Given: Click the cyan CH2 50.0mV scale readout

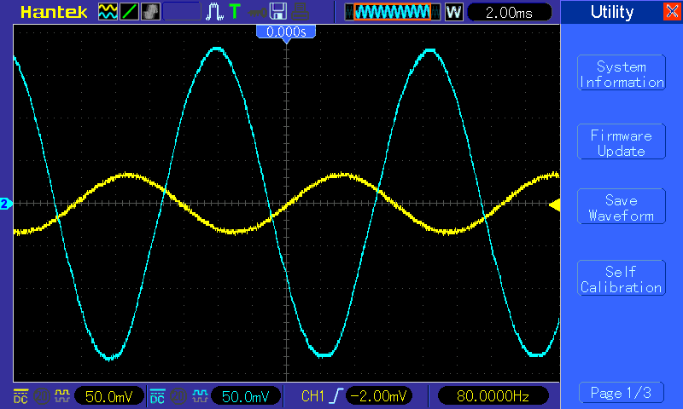Looking at the screenshot, I should tap(246, 396).
